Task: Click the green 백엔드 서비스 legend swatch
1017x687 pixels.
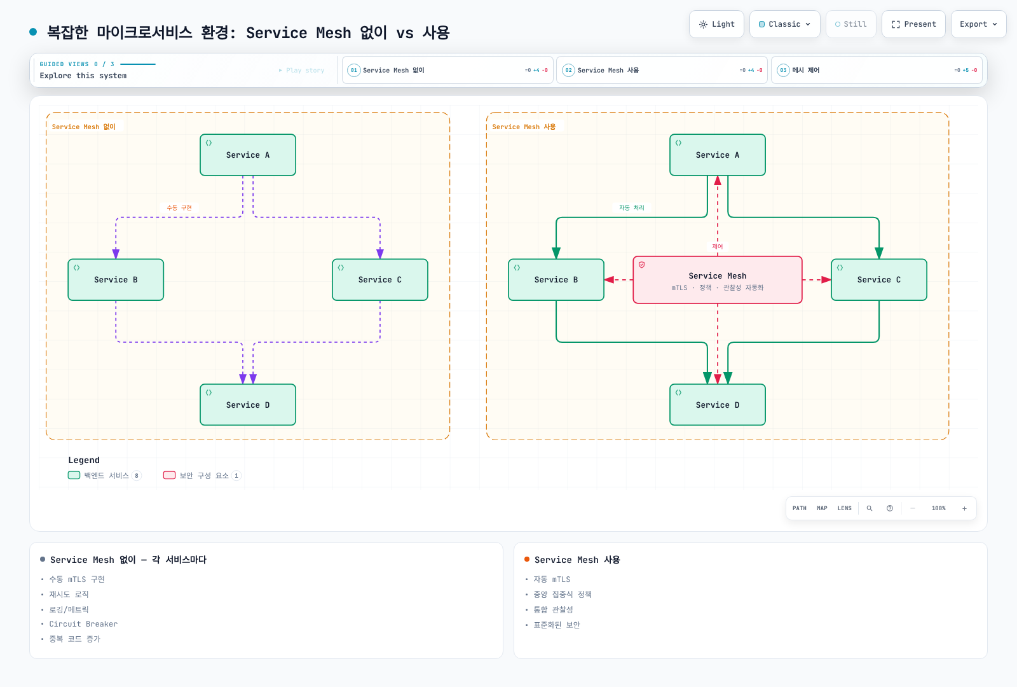Action: pos(74,475)
